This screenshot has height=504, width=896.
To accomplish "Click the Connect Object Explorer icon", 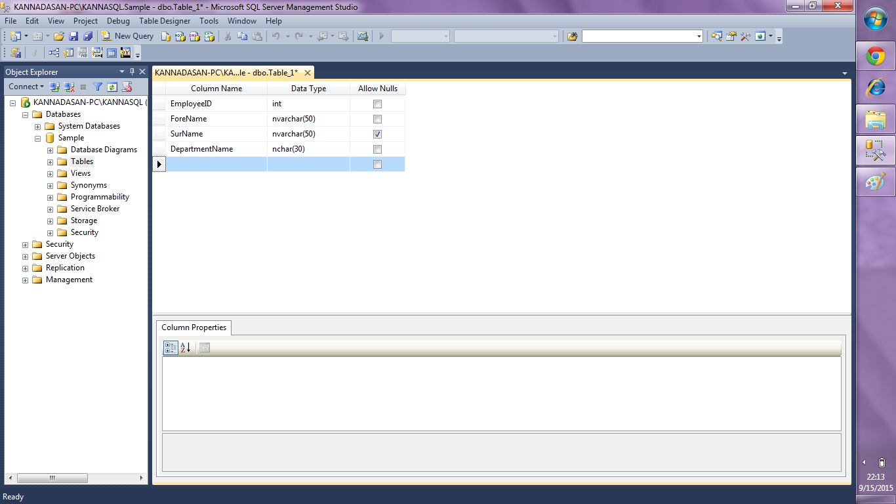I will [x=55, y=87].
